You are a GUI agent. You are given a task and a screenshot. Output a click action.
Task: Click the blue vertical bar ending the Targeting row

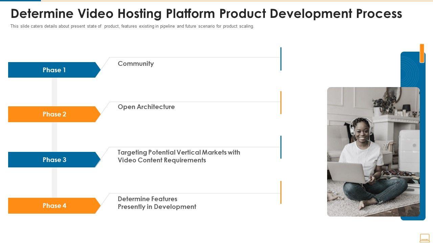pyautogui.click(x=281, y=147)
